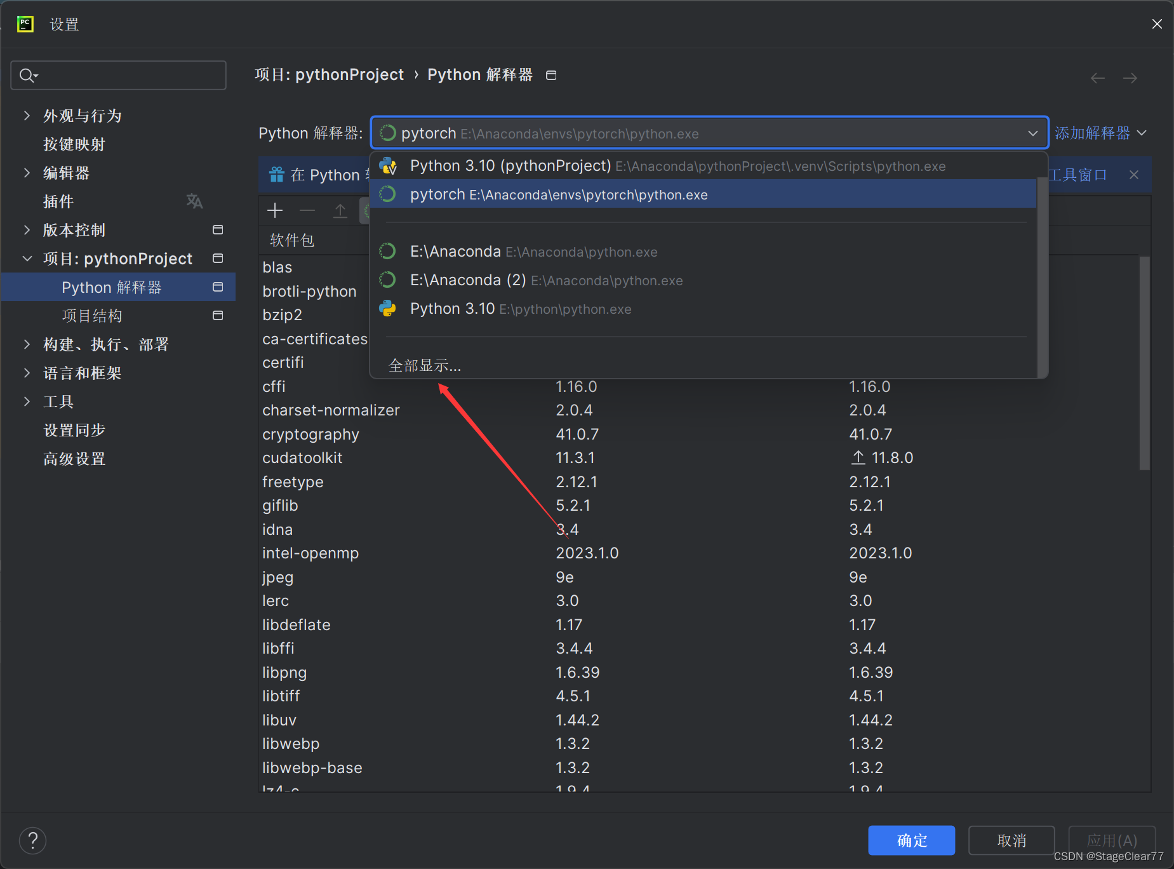The width and height of the screenshot is (1174, 869).
Task: Click the settings search input field
Action: click(x=118, y=76)
